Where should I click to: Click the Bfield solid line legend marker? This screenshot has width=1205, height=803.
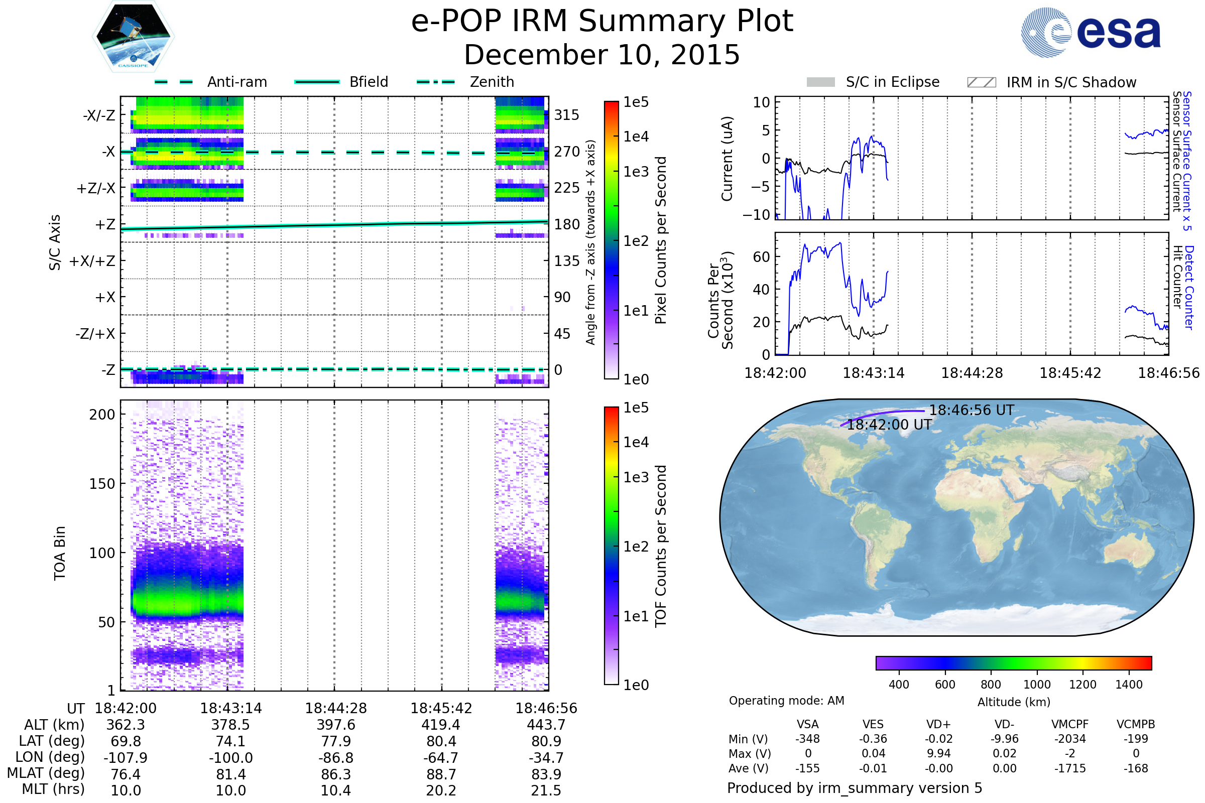(x=317, y=82)
